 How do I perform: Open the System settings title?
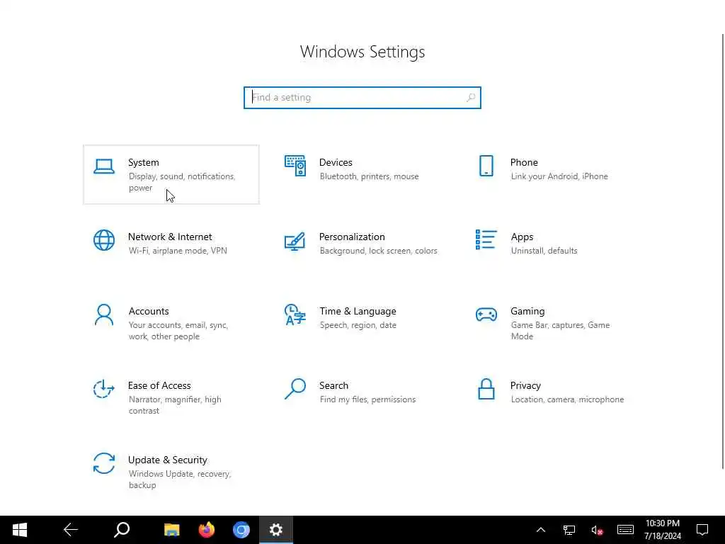coord(143,162)
